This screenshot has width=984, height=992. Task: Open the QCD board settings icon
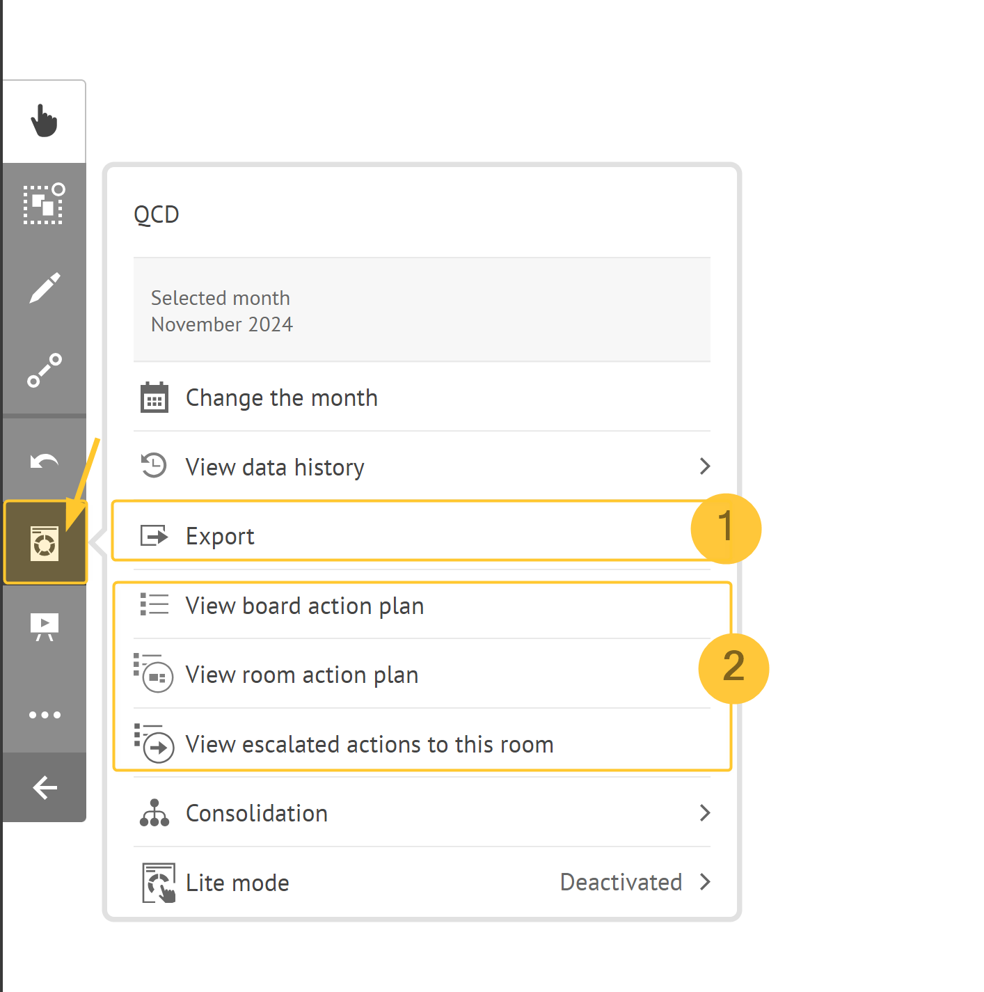click(x=45, y=543)
